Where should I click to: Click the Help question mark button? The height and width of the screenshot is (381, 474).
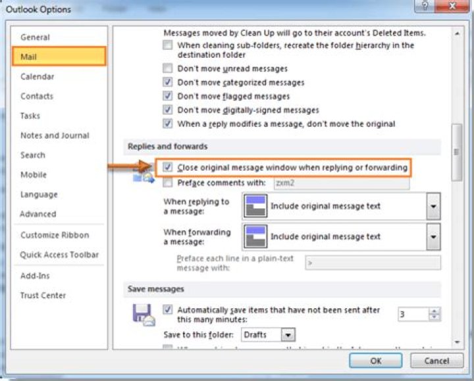point(425,6)
